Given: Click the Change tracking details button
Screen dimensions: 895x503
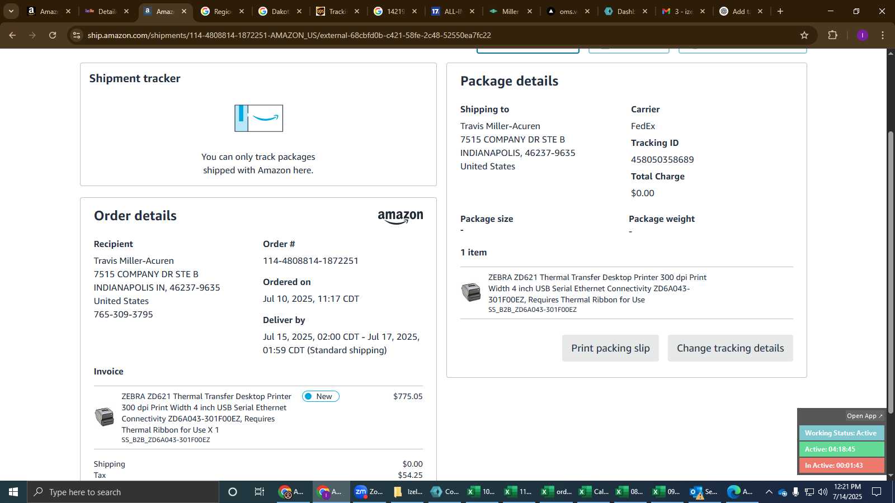Looking at the screenshot, I should tap(730, 348).
